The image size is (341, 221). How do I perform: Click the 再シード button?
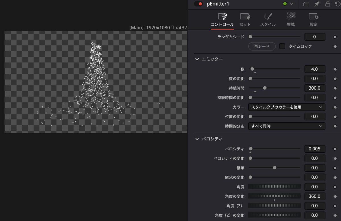(262, 46)
